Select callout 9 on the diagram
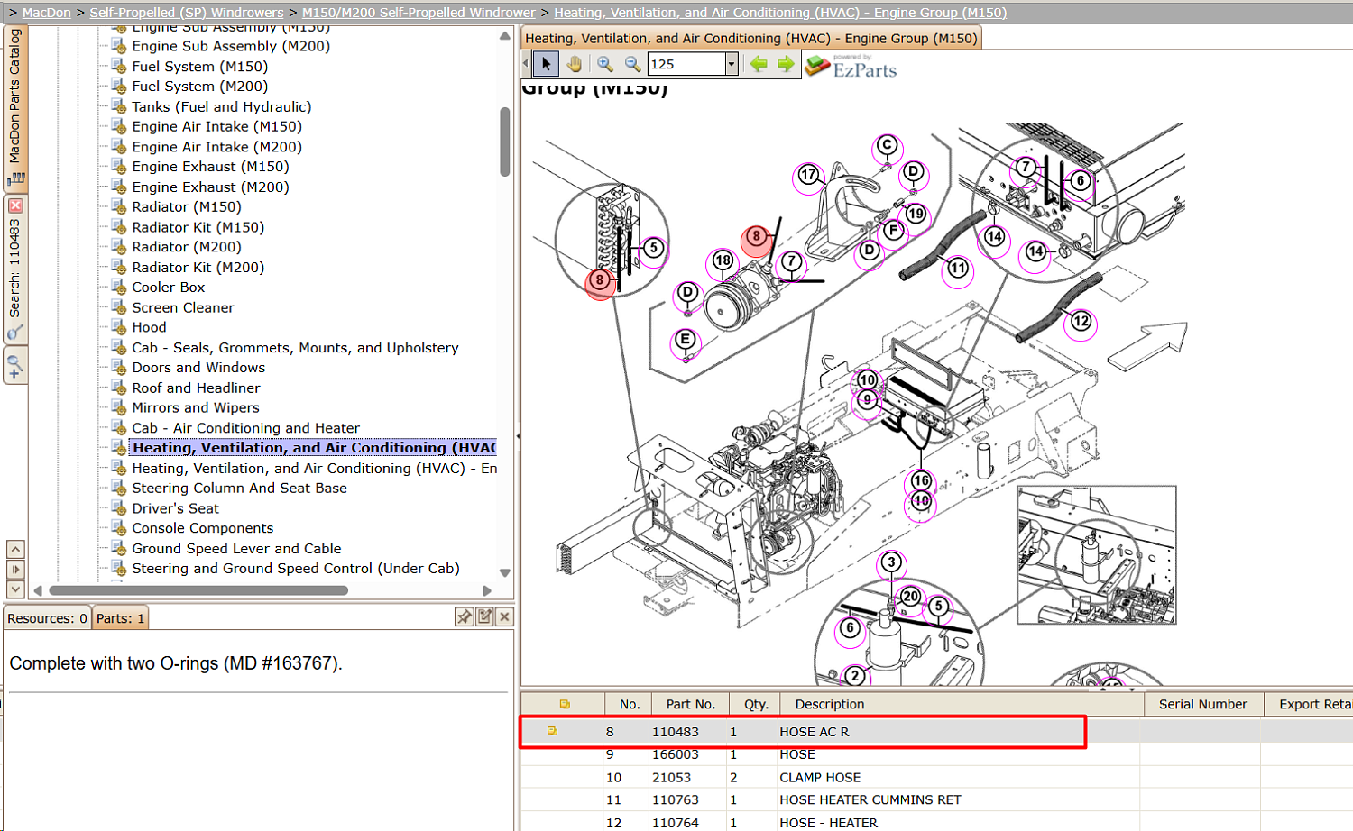 (x=867, y=400)
